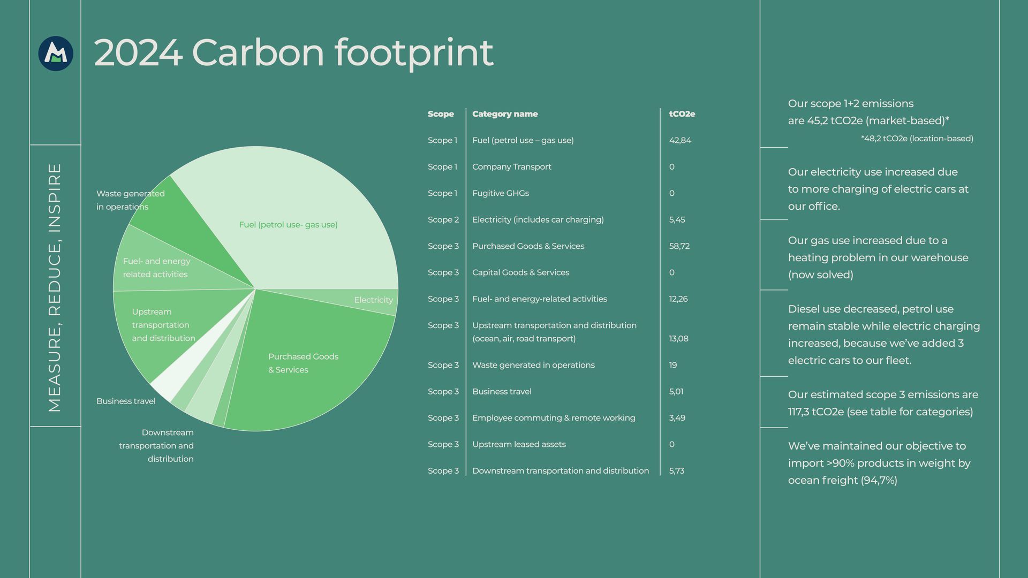The image size is (1028, 578).
Task: Click the Category name column header
Action: point(505,114)
